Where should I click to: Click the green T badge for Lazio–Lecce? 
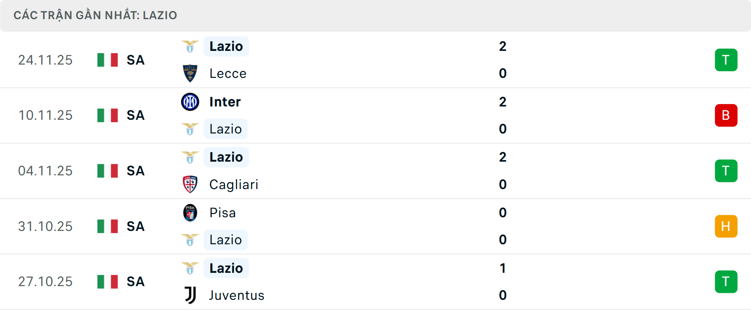pos(726,60)
